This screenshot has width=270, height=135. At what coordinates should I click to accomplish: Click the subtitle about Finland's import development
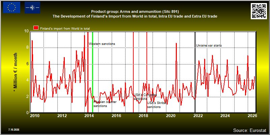pos(135,16)
